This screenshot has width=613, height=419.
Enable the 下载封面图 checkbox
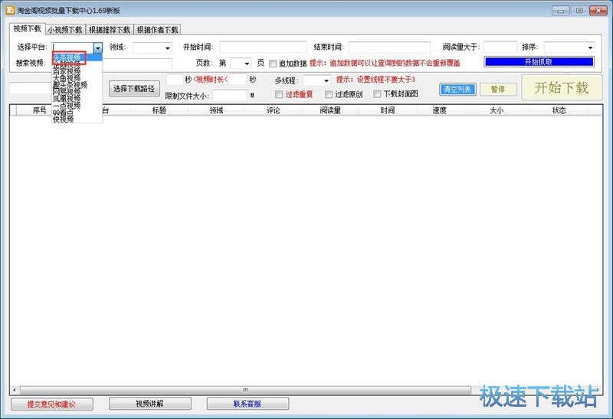[x=377, y=93]
